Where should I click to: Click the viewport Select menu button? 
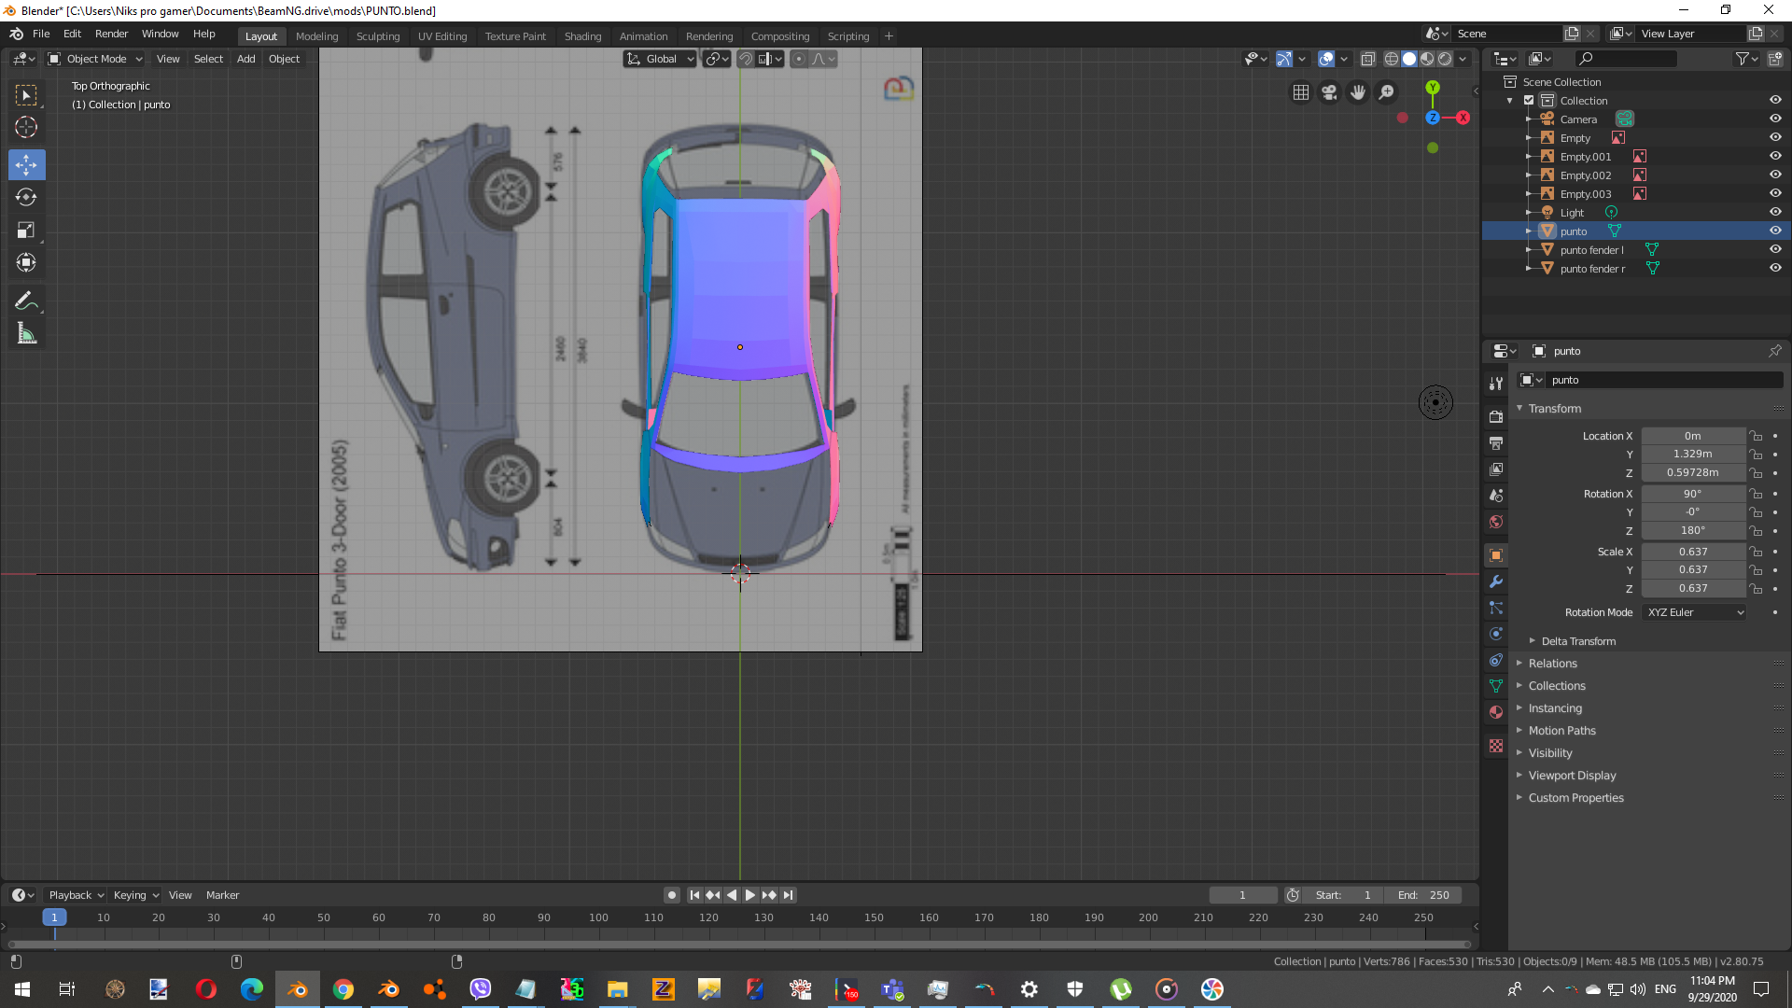coord(208,59)
